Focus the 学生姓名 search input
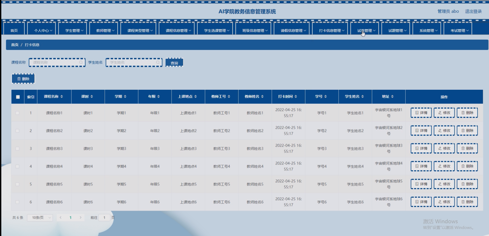This screenshot has height=236, width=489. pyautogui.click(x=134, y=62)
